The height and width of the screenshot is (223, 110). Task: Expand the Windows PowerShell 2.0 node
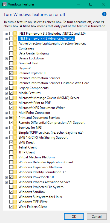coord(6,177)
